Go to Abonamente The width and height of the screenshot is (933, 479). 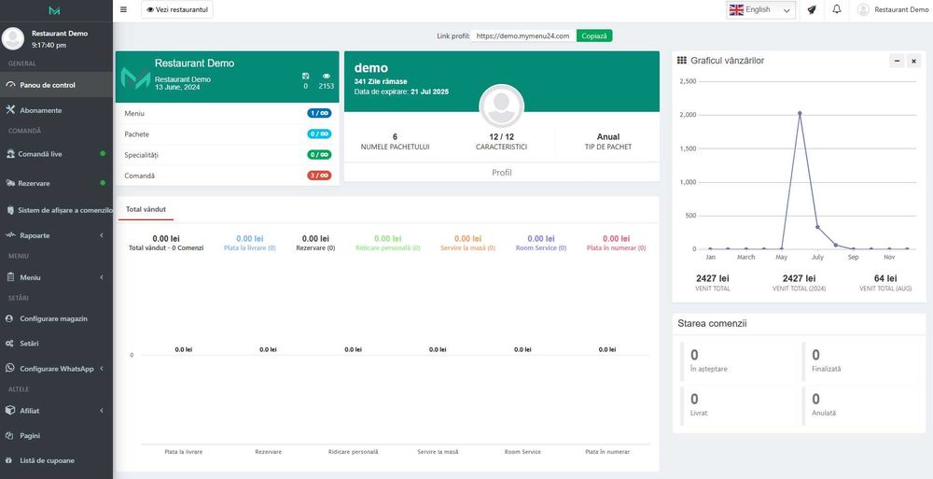(x=56, y=110)
